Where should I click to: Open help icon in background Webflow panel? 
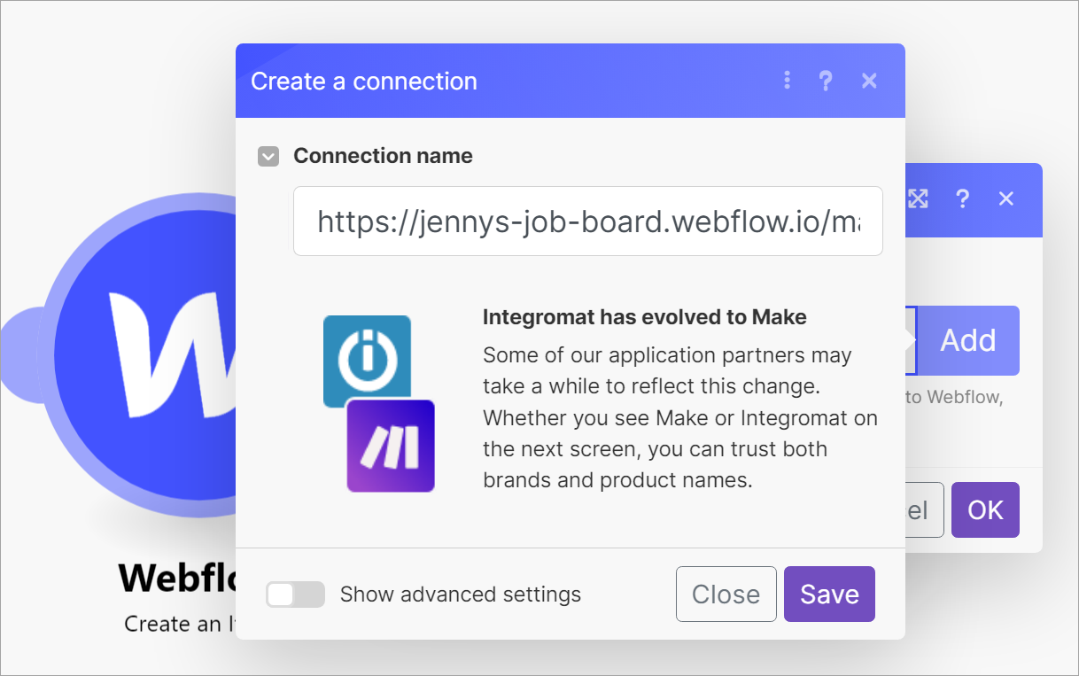click(962, 198)
